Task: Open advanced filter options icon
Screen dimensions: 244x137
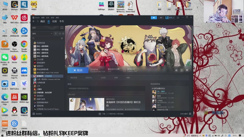Action: (x=62, y=38)
